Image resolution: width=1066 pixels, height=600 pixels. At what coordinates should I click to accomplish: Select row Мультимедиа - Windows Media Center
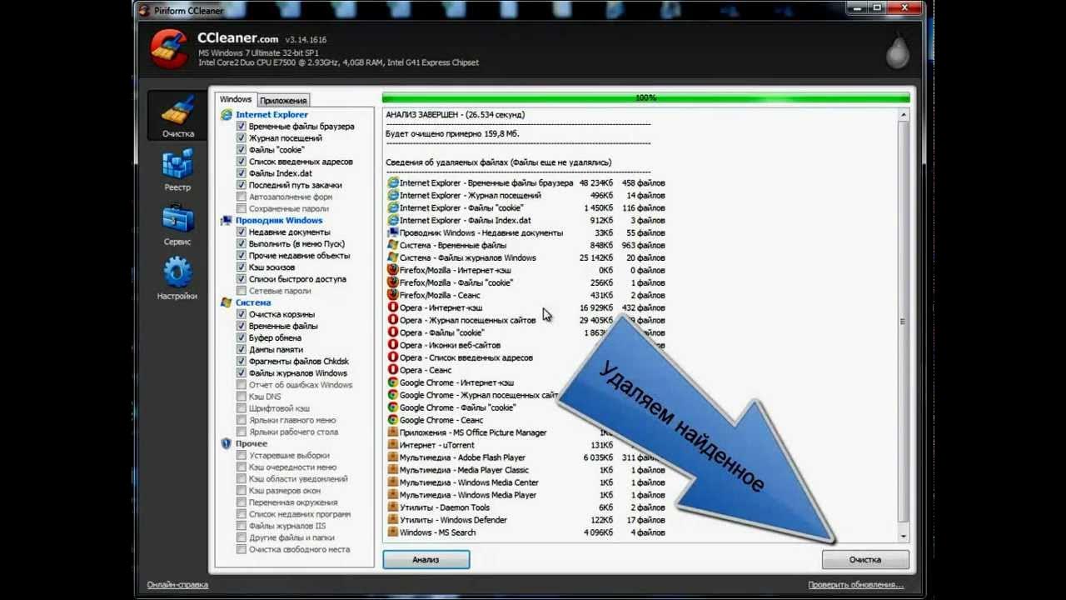point(526,482)
